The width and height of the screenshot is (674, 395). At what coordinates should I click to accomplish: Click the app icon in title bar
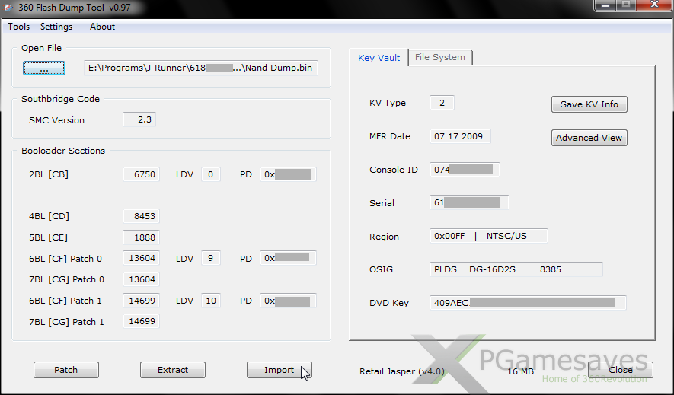tap(9, 7)
